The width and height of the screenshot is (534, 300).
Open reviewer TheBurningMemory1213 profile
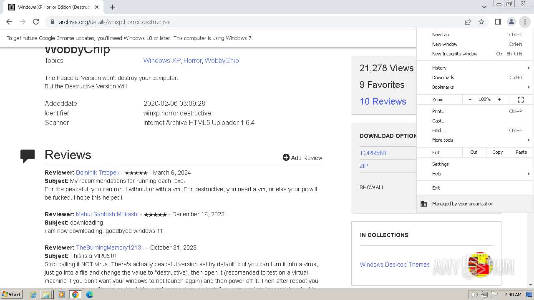108,247
